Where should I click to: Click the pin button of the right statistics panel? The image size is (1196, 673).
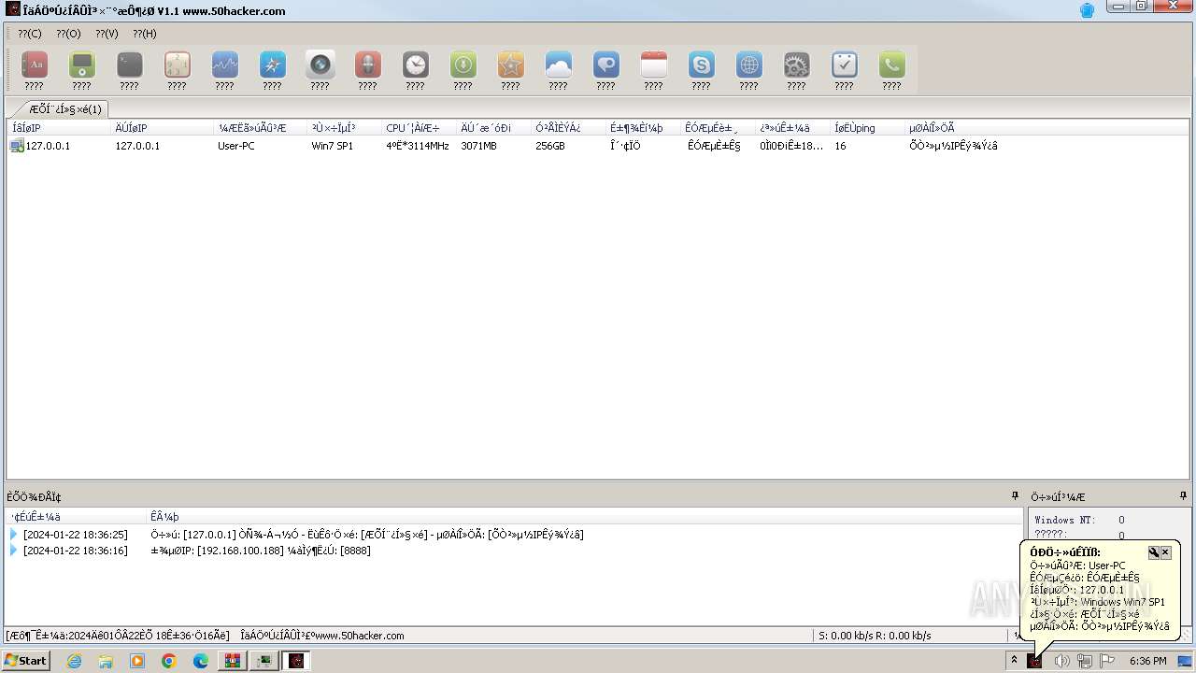[1182, 496]
